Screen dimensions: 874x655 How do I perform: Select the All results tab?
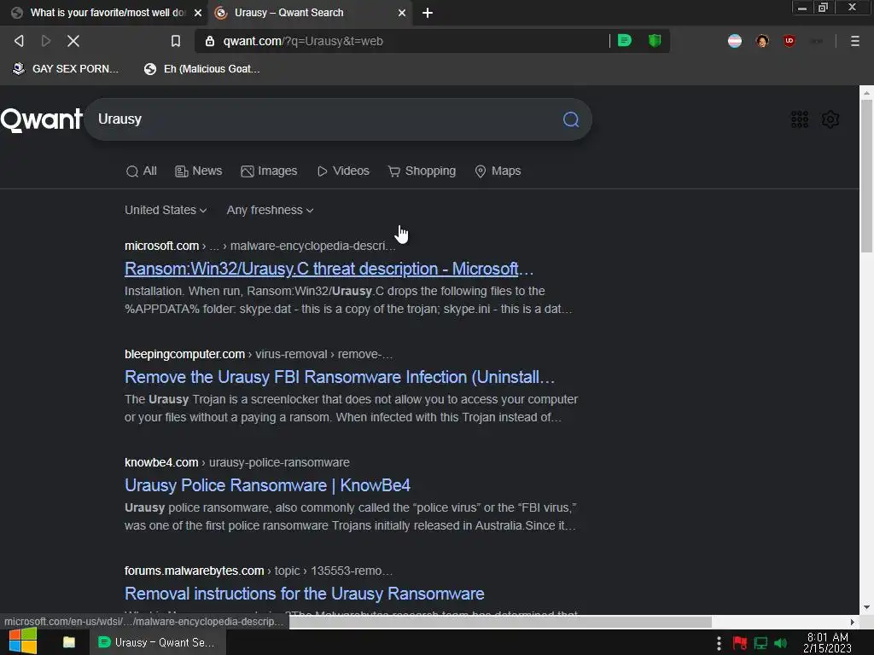click(x=142, y=171)
